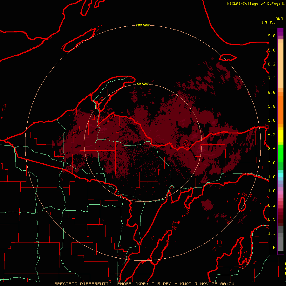Click the NEXLAB-College of DuPage credit text
The image size is (286, 286).
pyautogui.click(x=254, y=3)
